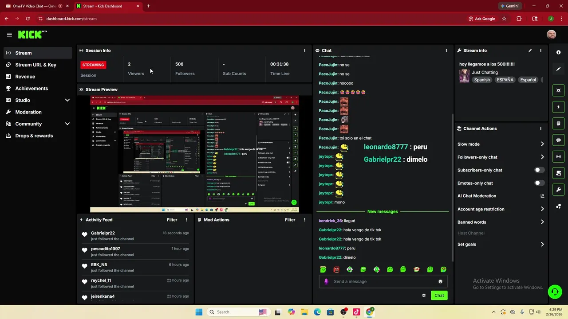Open Activity Feed options menu
This screenshot has width=568, height=319.
tap(186, 220)
